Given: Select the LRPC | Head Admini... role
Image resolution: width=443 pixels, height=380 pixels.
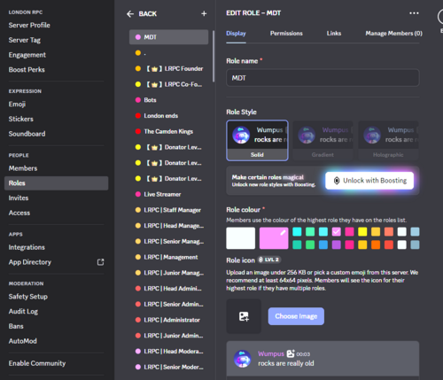Looking at the screenshot, I should tap(168, 288).
